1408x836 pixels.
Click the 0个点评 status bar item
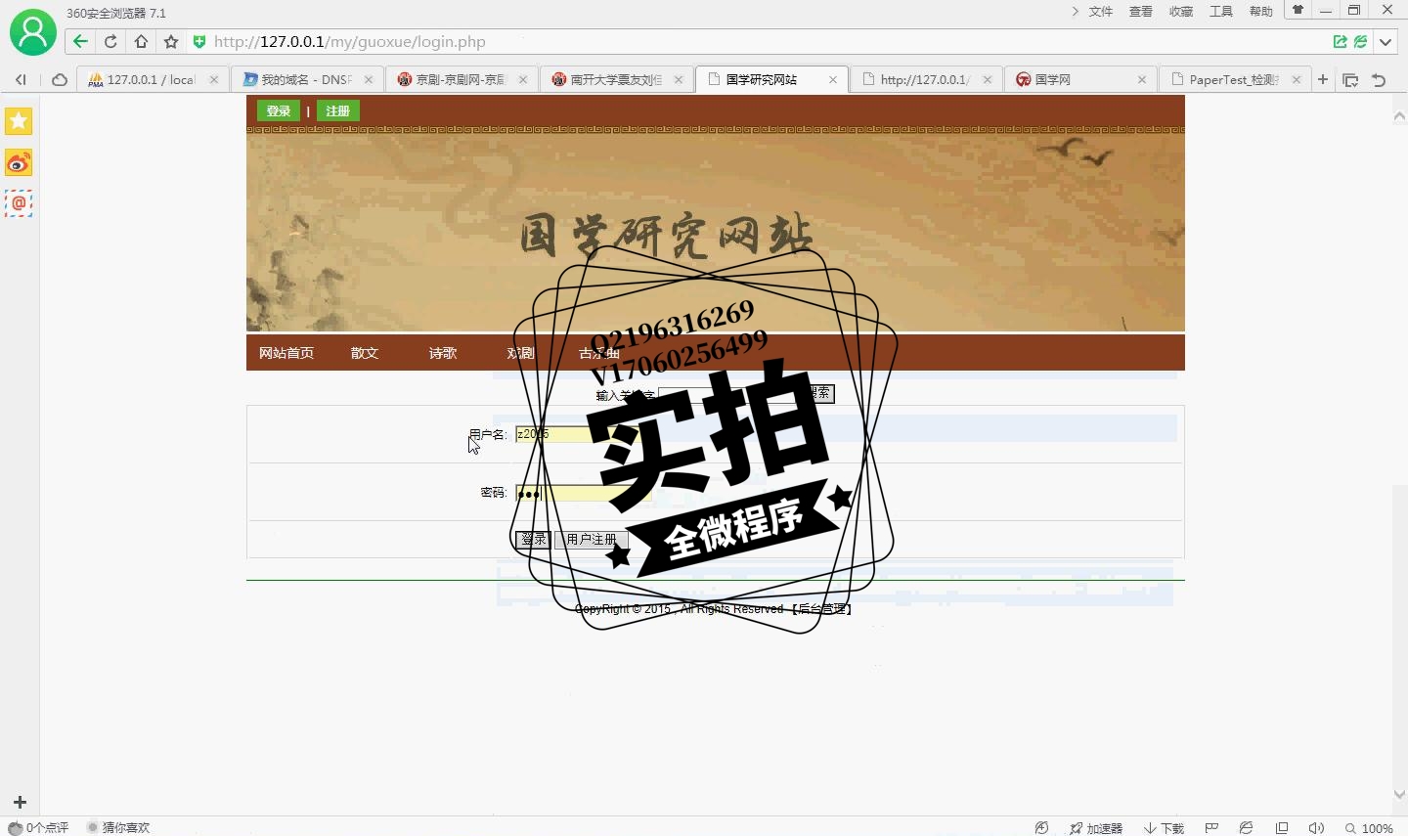point(39,827)
